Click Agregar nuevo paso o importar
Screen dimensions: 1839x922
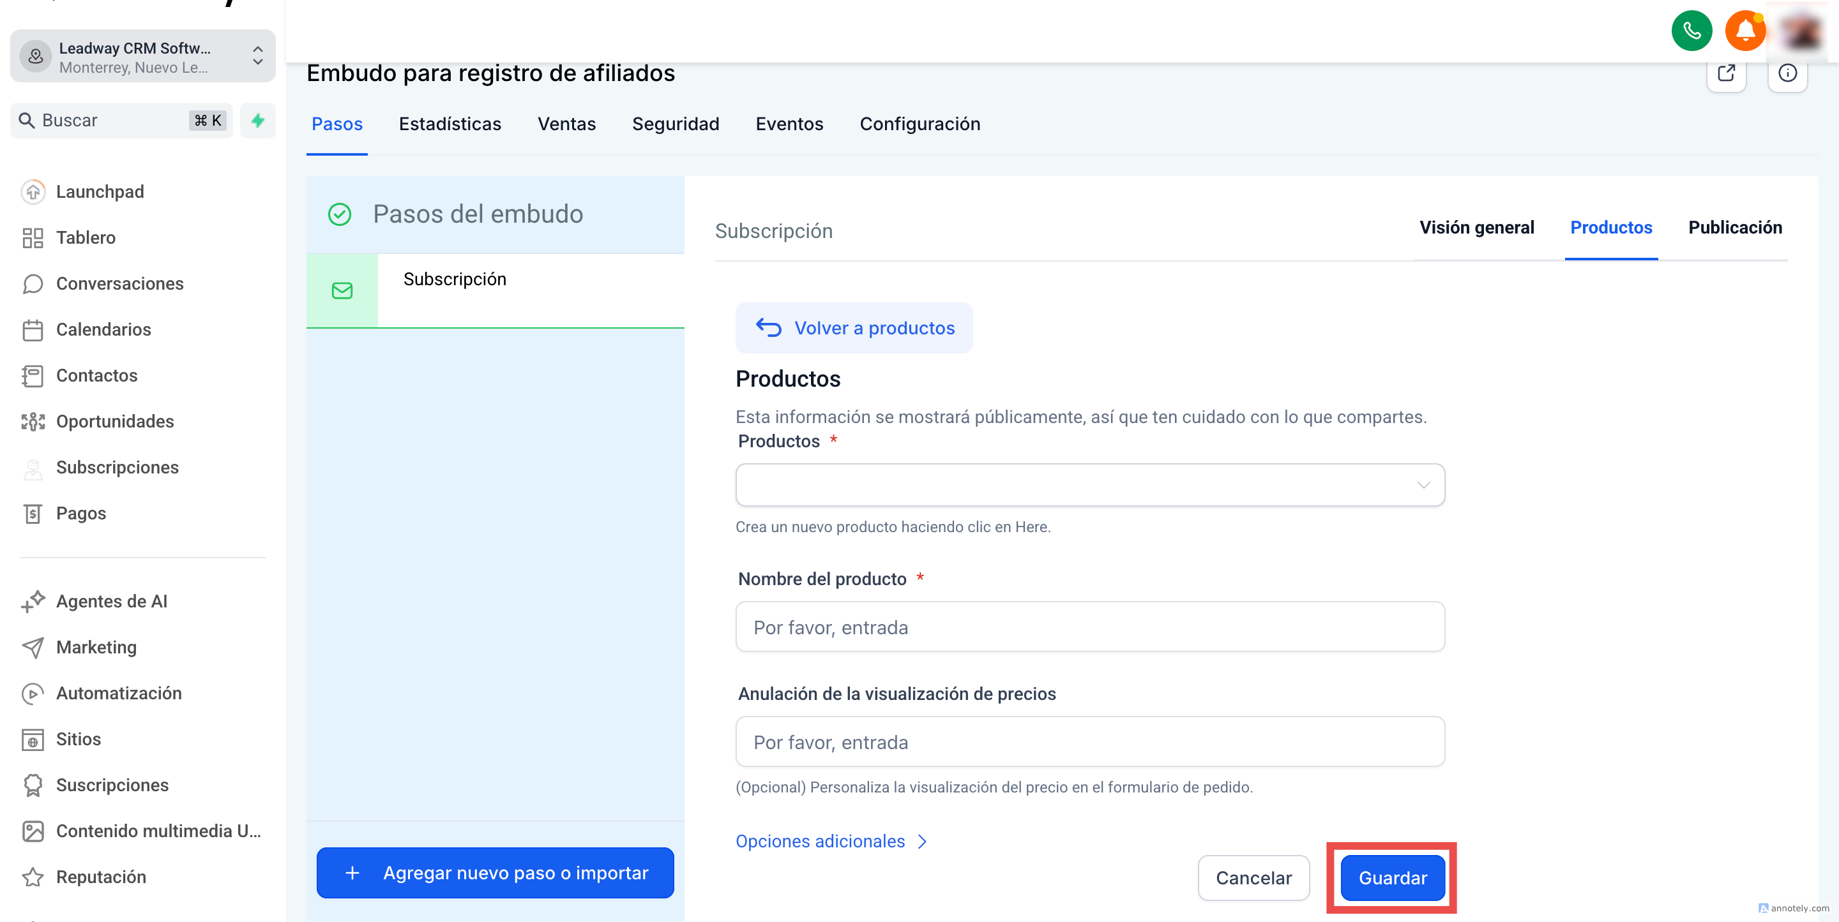[496, 873]
